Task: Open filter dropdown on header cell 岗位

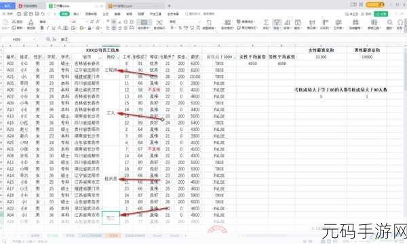Action: pyautogui.click(x=117, y=57)
